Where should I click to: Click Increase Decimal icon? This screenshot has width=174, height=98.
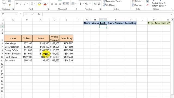[x=95, y=4]
